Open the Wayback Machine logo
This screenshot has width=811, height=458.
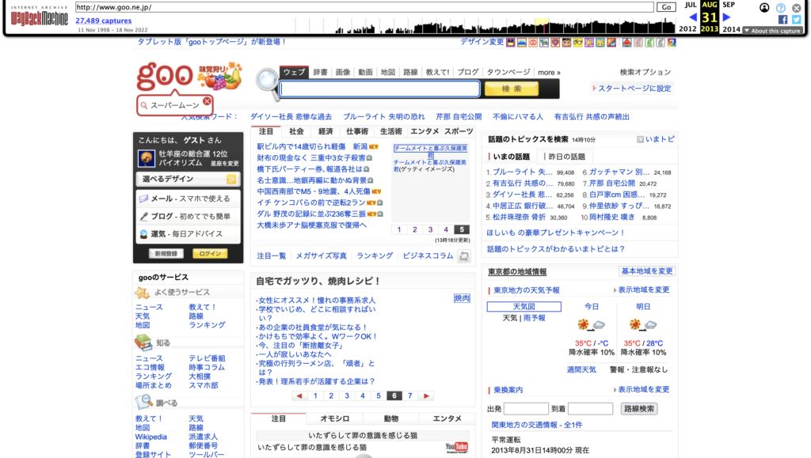[40, 17]
